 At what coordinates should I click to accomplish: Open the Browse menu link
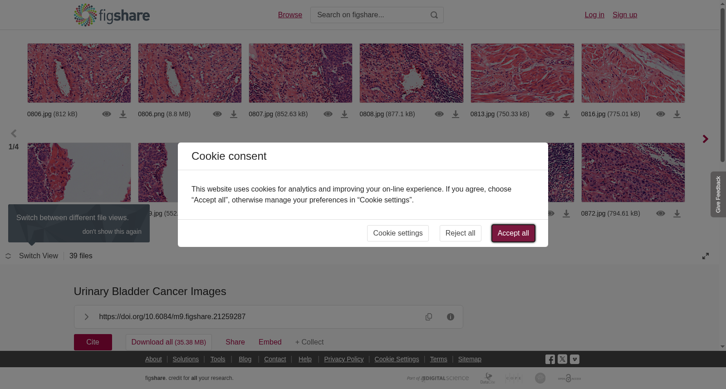tap(290, 15)
